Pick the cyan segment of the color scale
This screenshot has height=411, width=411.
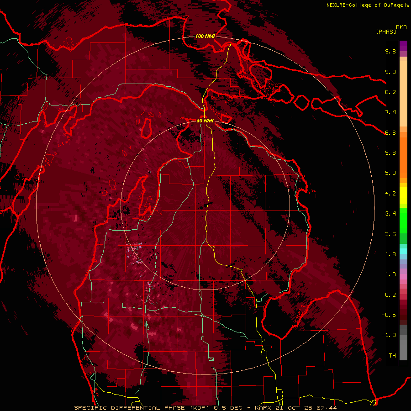coord(403,251)
